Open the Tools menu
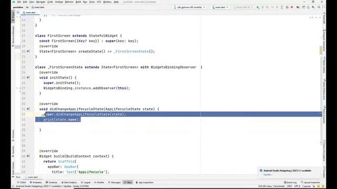 [92, 2]
